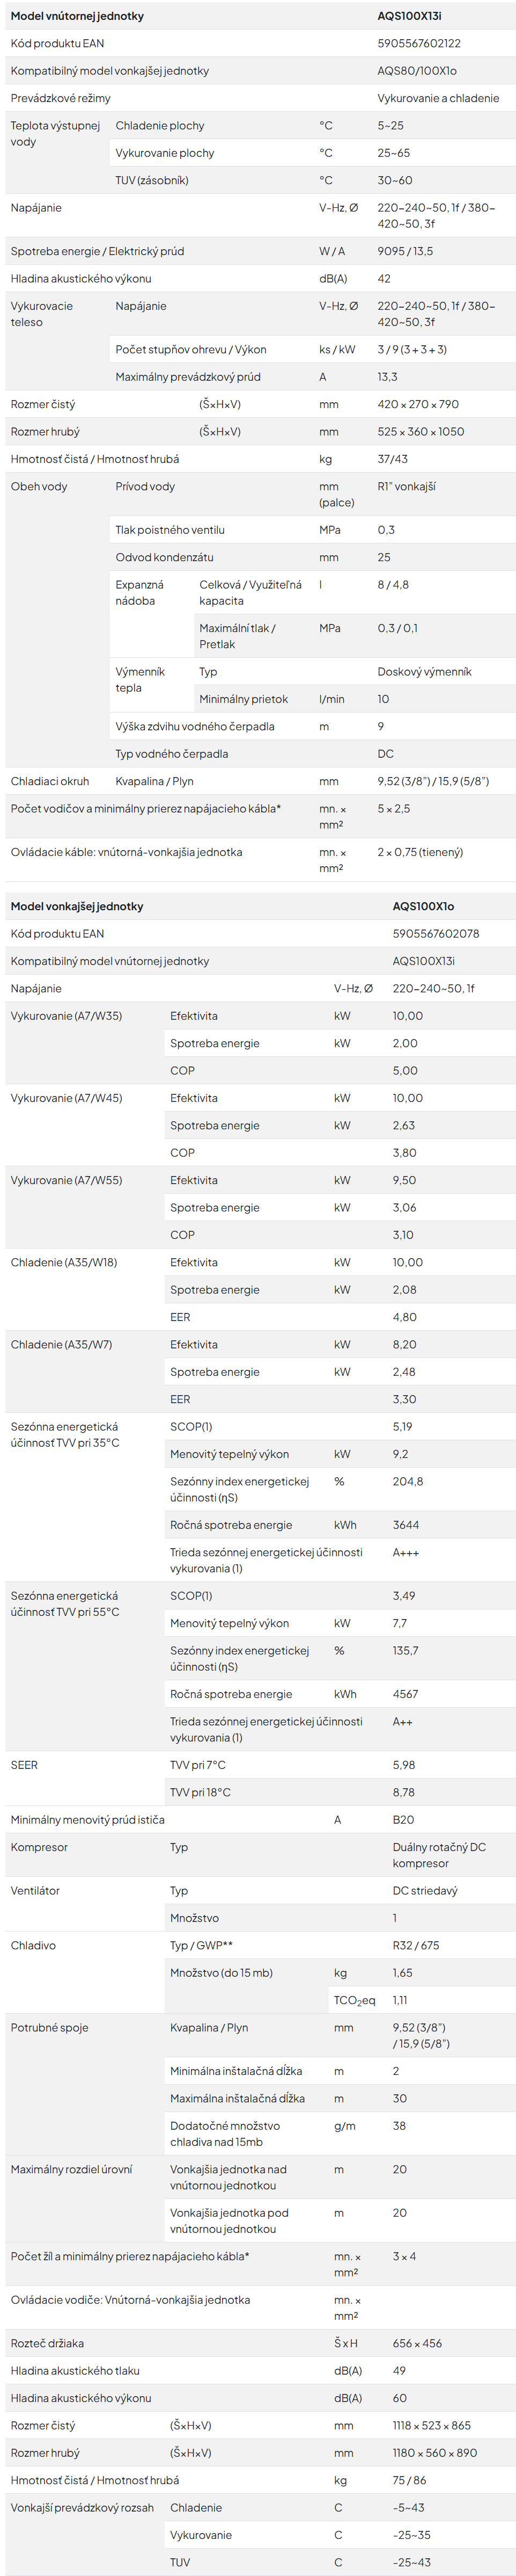Click the Hmotnosť value 75 / 86
Viewport: 516px width, 2576px height.
click(409, 2479)
